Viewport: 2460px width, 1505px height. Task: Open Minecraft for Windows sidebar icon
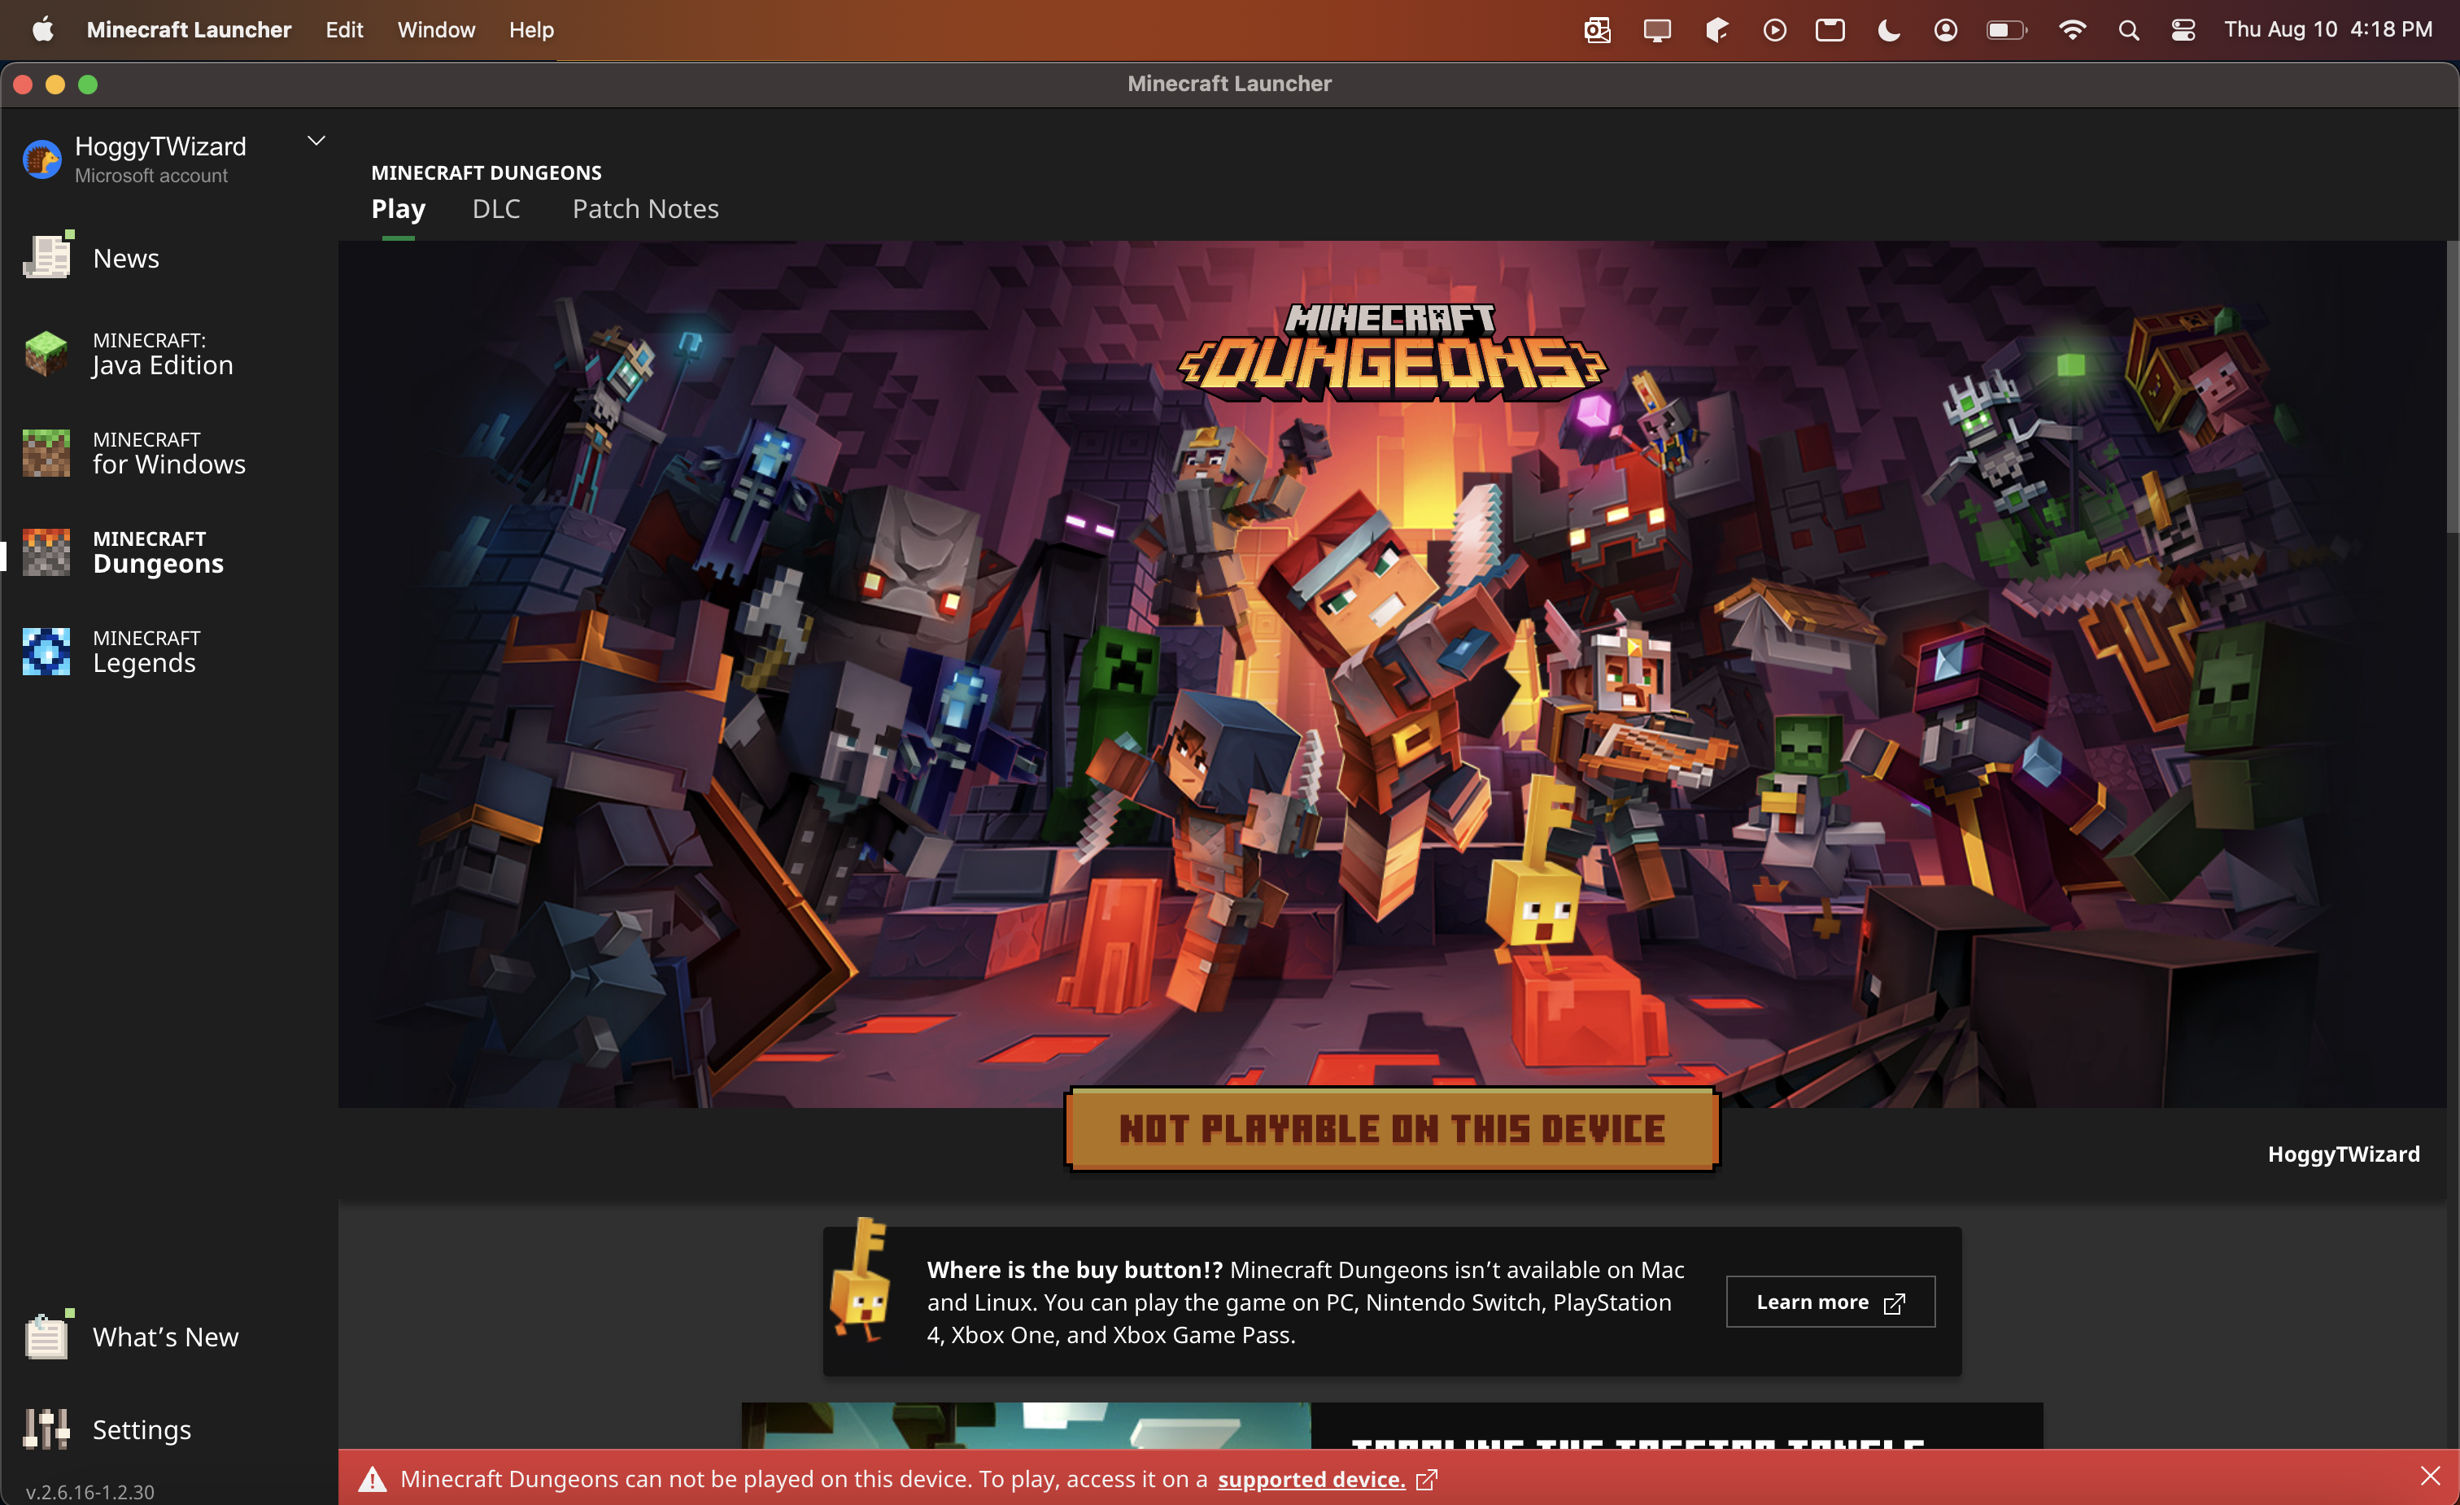46,452
